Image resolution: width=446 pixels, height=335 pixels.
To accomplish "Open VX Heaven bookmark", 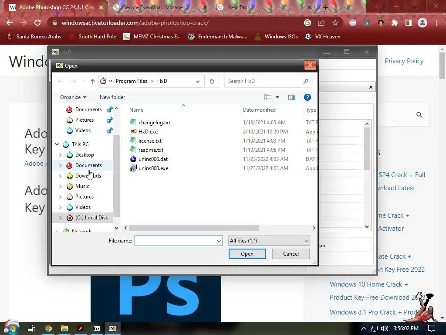I will click(x=323, y=37).
